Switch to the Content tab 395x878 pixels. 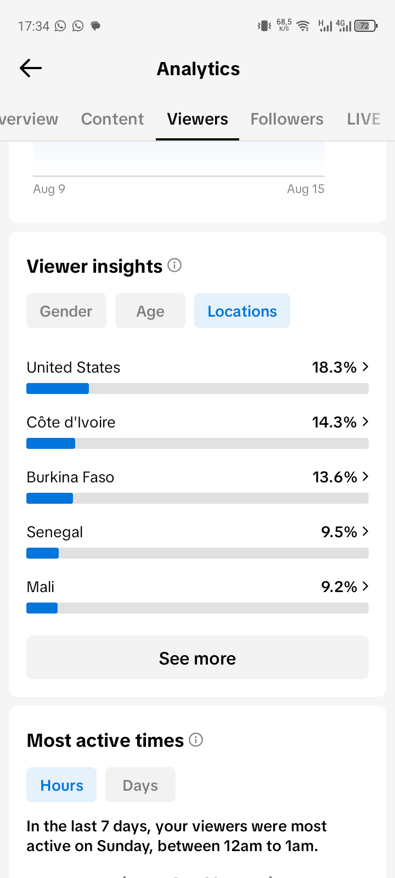click(x=112, y=119)
